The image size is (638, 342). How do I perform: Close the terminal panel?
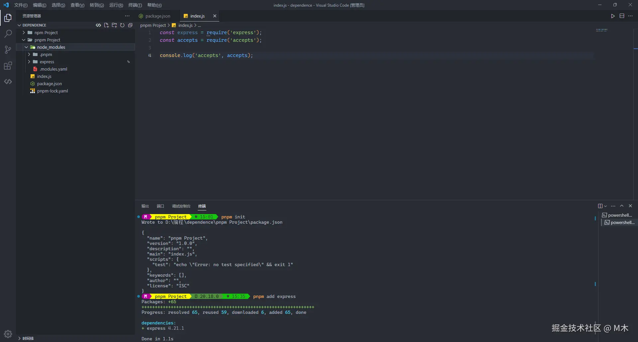[630, 206]
